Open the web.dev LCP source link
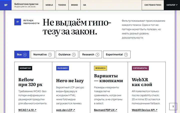The image size is (180, 113). coord(65,110)
